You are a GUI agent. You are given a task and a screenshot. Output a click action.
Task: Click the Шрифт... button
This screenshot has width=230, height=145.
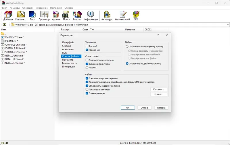[x=159, y=94]
